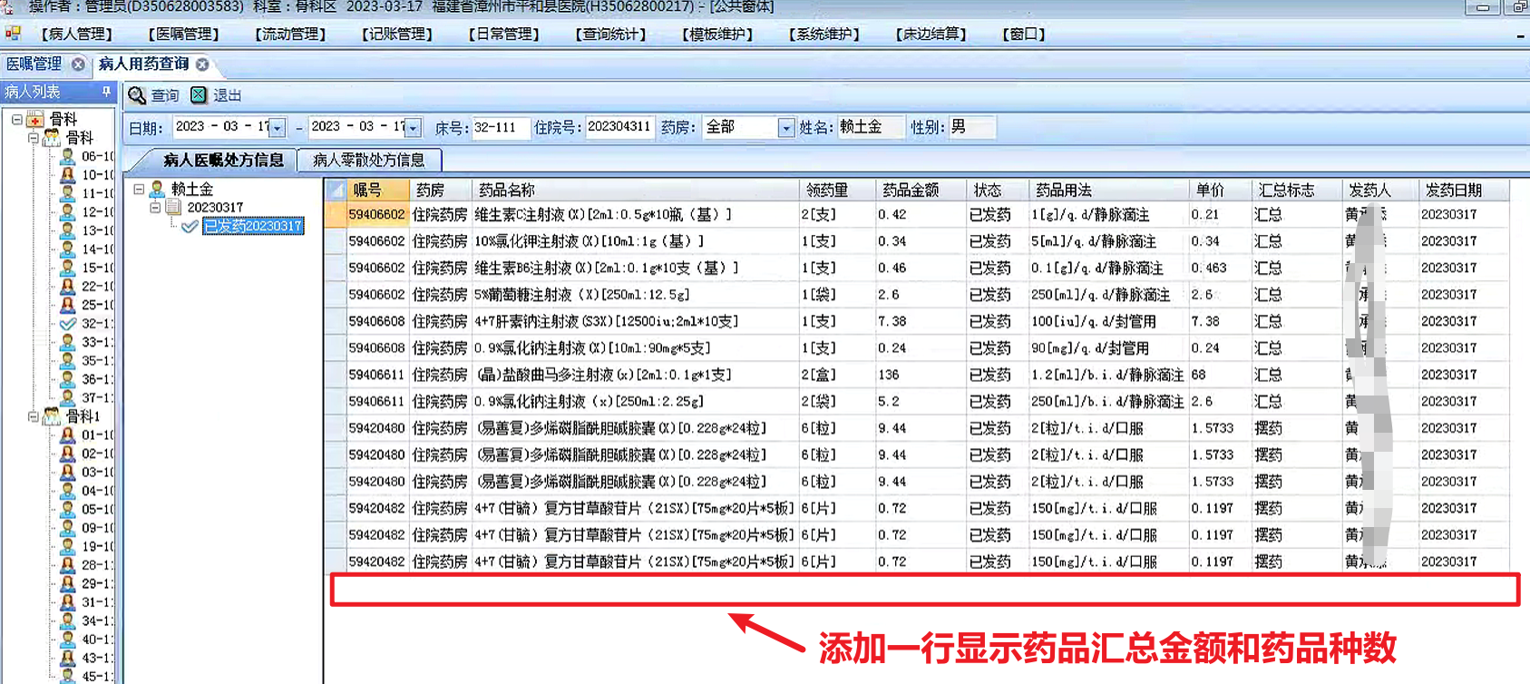Select the patient icon for bed 10-1 in 骨科
Image resolution: width=1530 pixels, height=684 pixels.
pyautogui.click(x=68, y=174)
